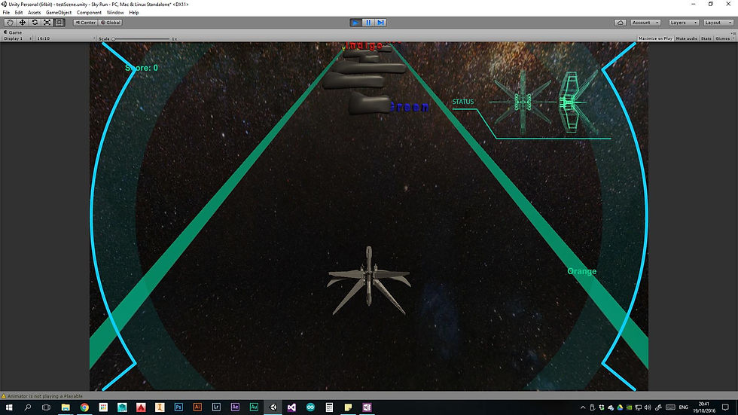Click the Orange label on the track
This screenshot has width=738, height=415.
[581, 271]
